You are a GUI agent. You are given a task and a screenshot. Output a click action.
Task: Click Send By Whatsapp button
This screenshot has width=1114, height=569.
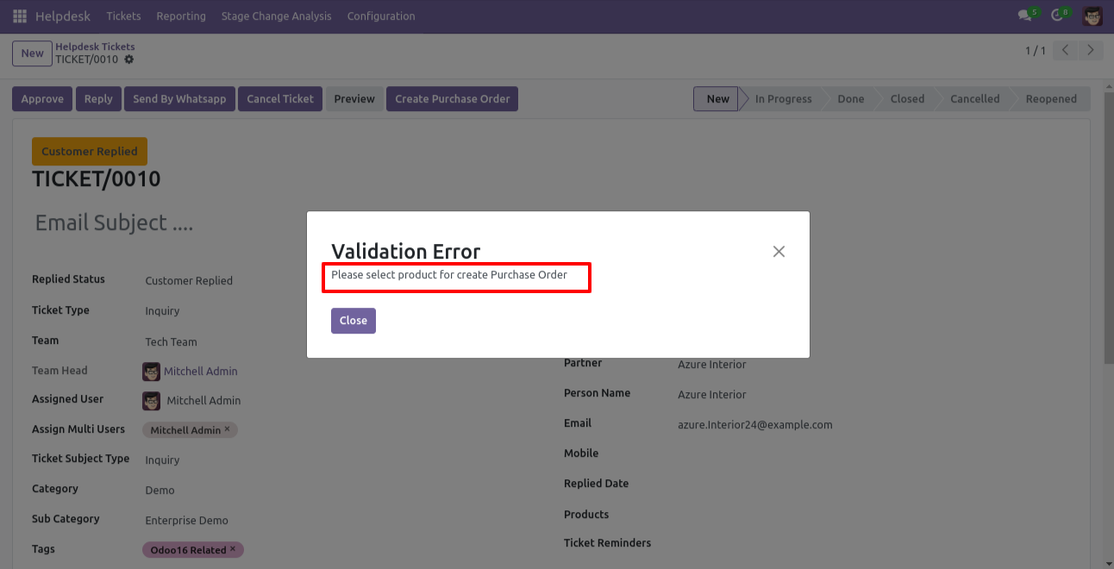coord(179,99)
